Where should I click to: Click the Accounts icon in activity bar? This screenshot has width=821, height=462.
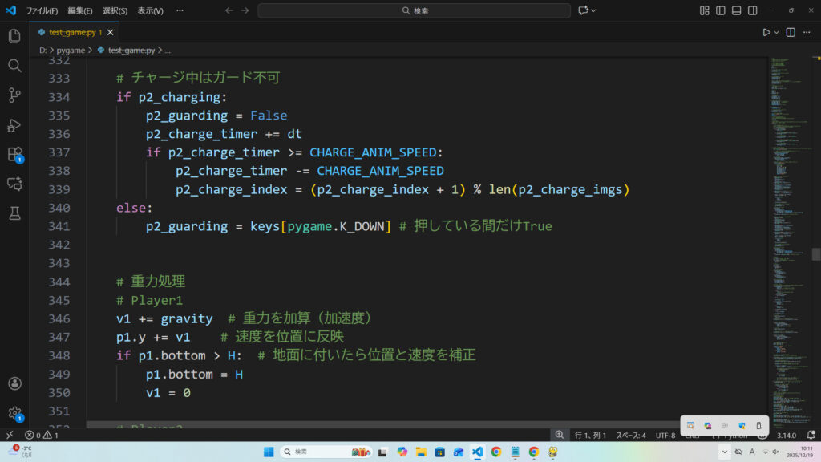tap(14, 384)
